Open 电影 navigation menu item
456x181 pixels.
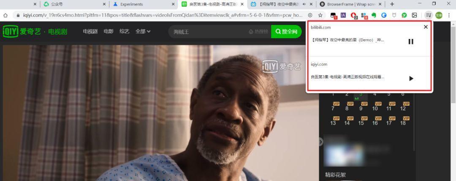(x=109, y=31)
